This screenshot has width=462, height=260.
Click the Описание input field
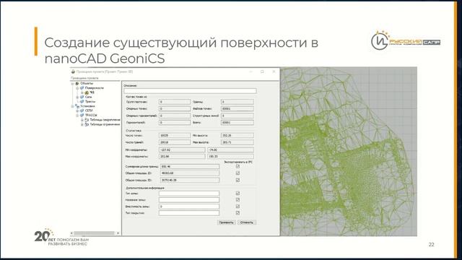point(190,91)
